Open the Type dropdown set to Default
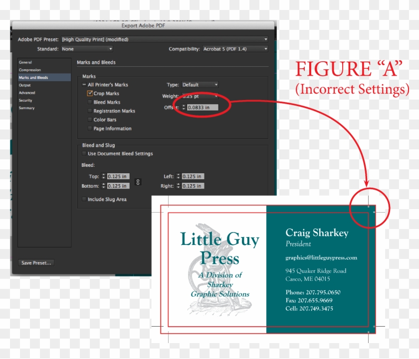The image size is (419, 359). (199, 85)
